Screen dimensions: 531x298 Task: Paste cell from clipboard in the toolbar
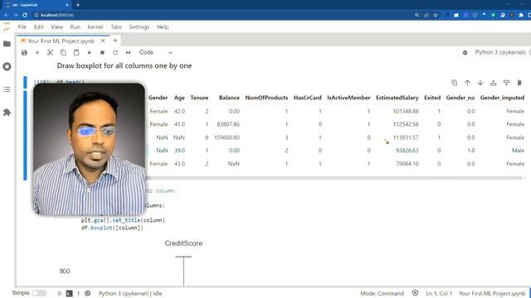click(76, 53)
